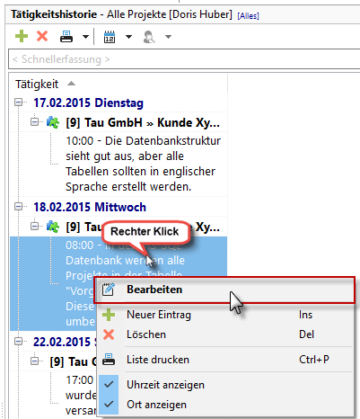Viewport: 360px width, 419px height.
Task: Click the printer toolbar icon
Action: 66,37
